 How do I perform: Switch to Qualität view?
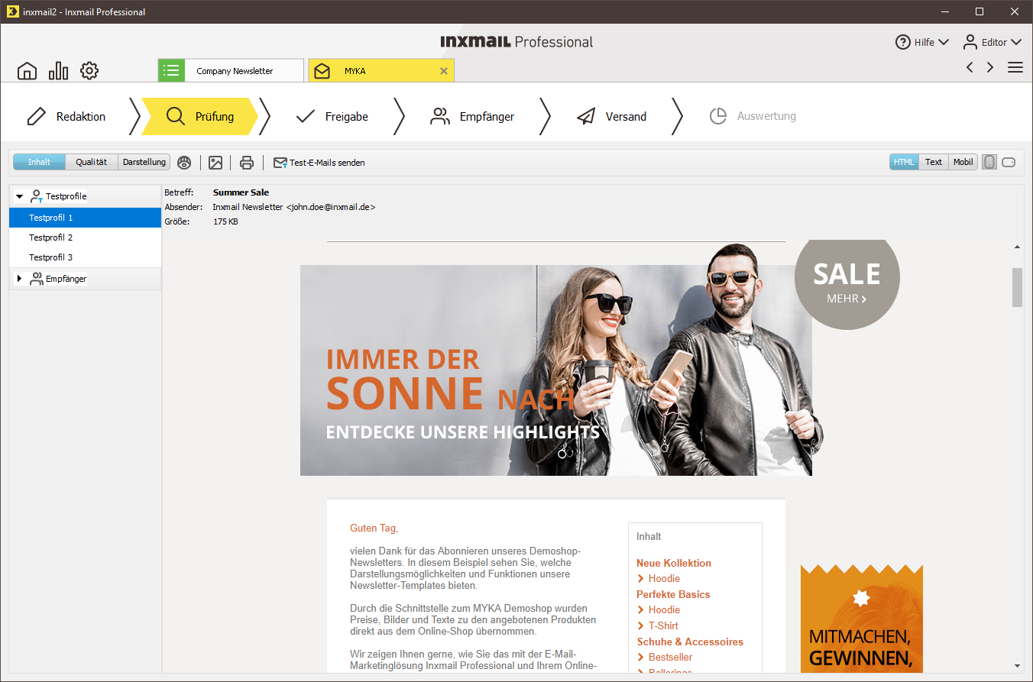pyautogui.click(x=92, y=162)
